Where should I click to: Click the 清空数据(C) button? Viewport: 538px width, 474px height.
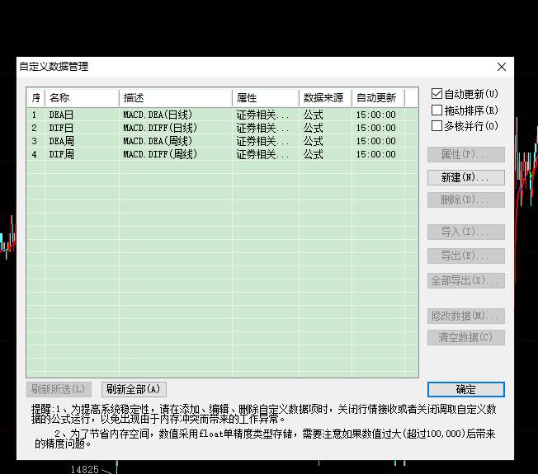coord(465,338)
